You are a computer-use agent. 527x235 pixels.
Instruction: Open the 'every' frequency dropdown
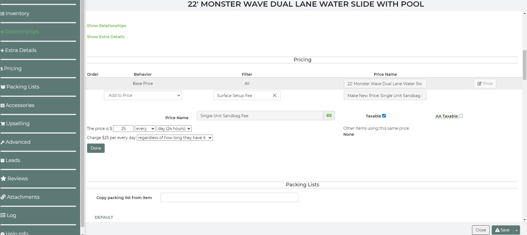tap(145, 129)
